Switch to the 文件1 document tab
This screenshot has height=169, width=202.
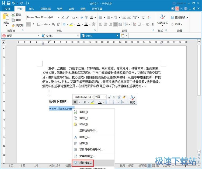61,36
